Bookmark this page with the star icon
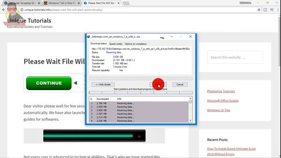 point(259,10)
